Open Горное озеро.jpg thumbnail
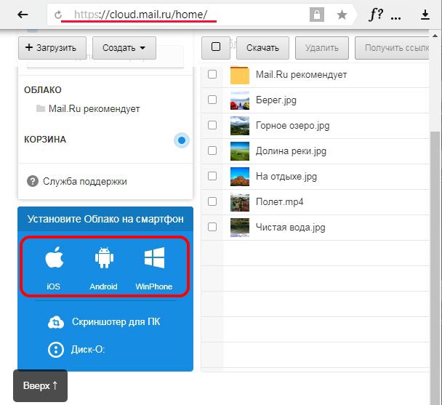 (x=240, y=126)
